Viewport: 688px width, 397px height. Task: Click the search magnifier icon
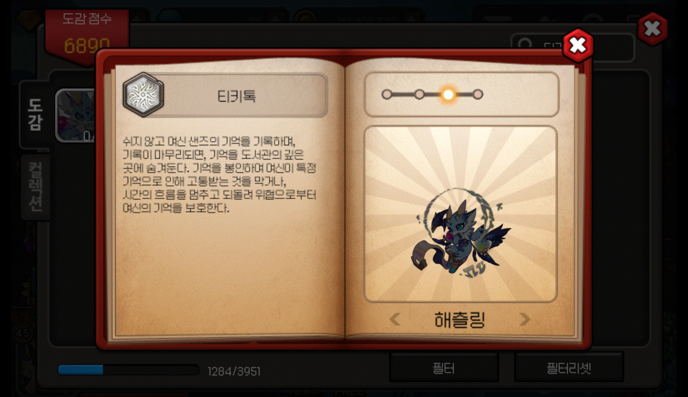(525, 44)
